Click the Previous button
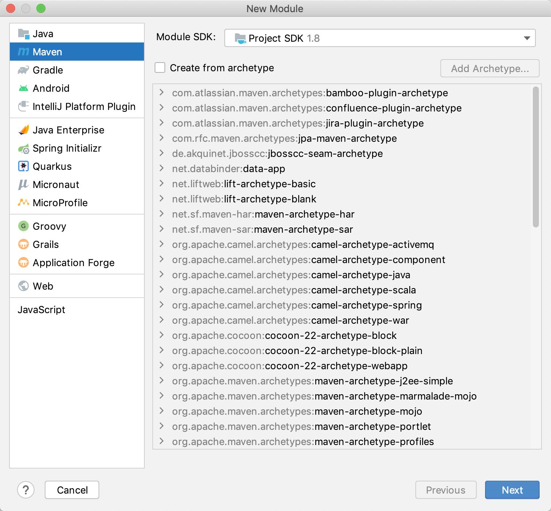 (x=446, y=490)
